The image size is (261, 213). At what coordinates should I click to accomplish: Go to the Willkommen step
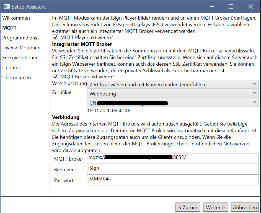pos(16,18)
